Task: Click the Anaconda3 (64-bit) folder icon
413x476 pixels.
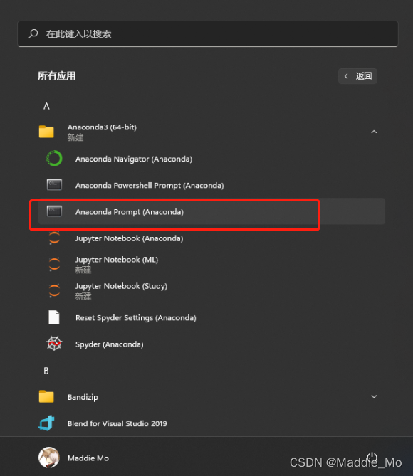Action: (x=46, y=132)
